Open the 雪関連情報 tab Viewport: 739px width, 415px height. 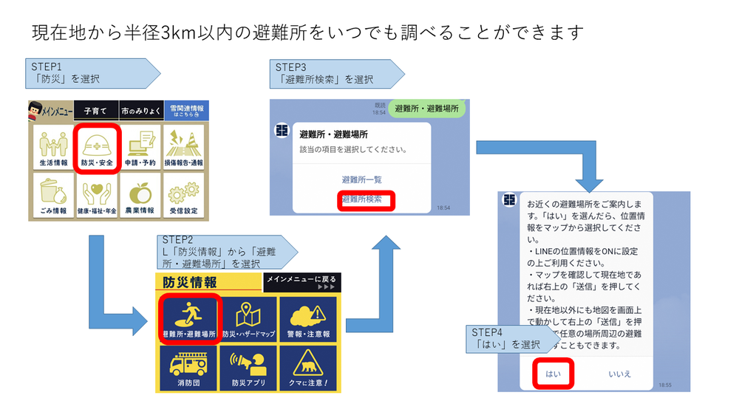click(185, 111)
